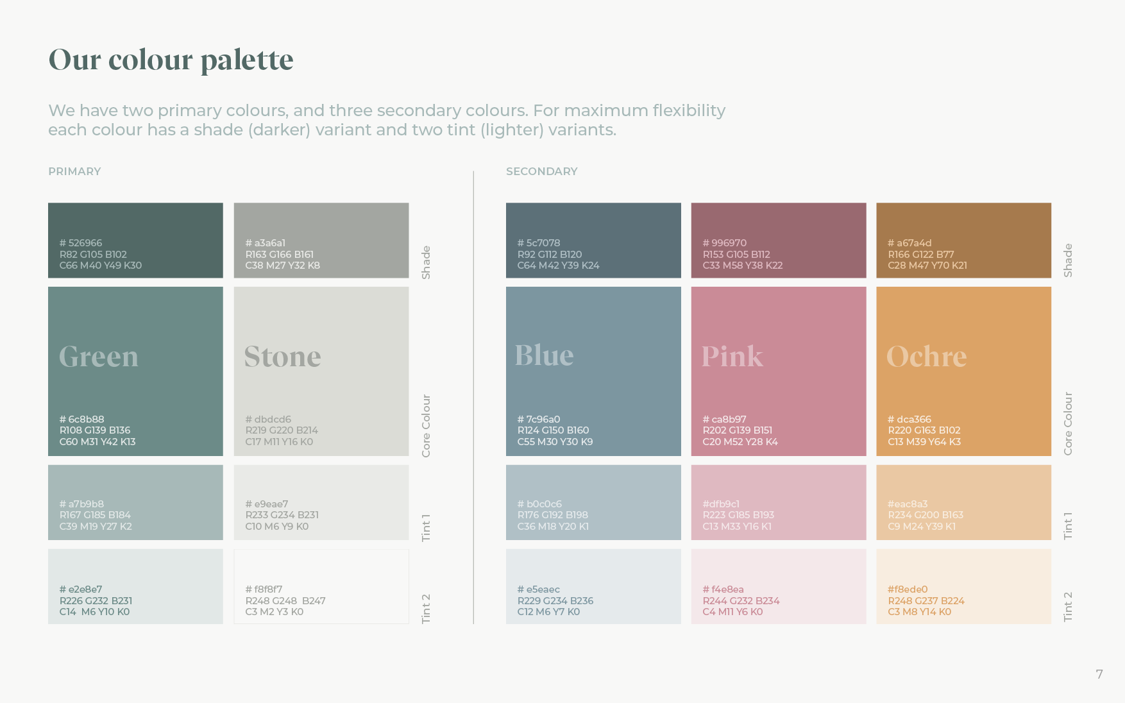Click the stone shade swatch #a3a6a1

pos(321,240)
